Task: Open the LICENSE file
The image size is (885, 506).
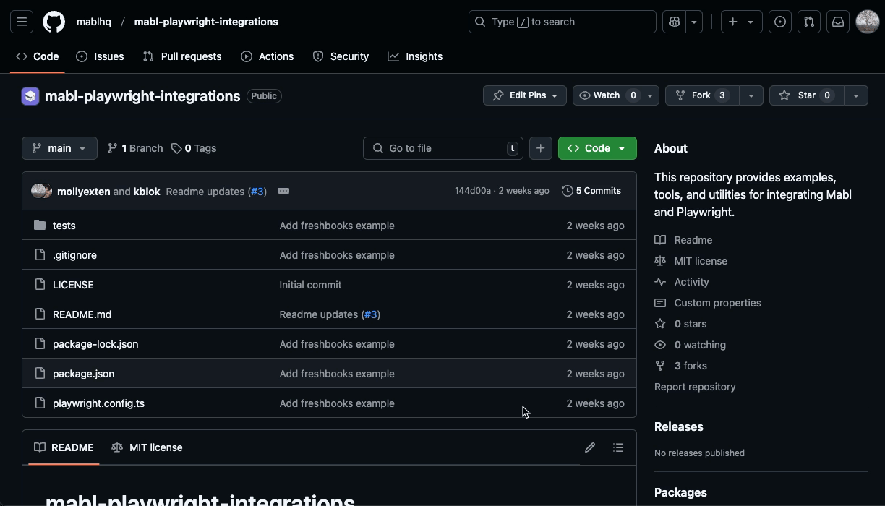Action: pos(73,285)
